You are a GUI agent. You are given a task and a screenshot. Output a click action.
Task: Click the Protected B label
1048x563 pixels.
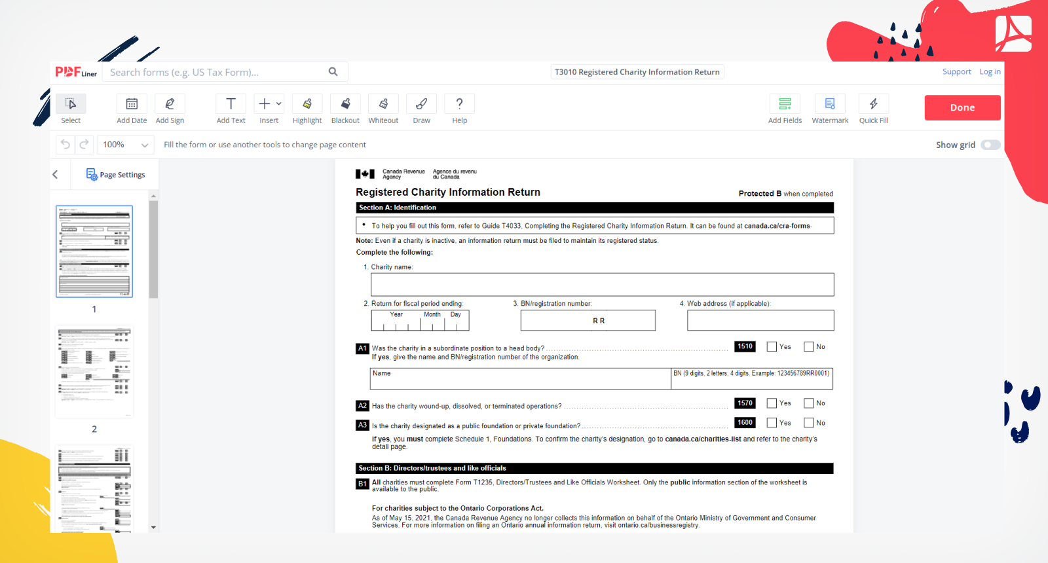pos(760,194)
